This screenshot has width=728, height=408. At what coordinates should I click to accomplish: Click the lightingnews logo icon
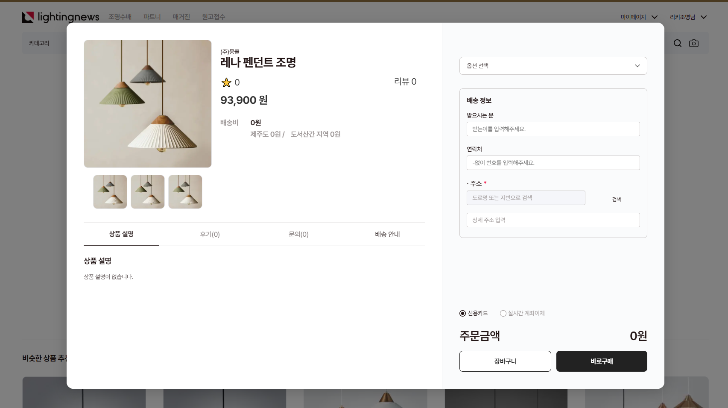(x=28, y=17)
